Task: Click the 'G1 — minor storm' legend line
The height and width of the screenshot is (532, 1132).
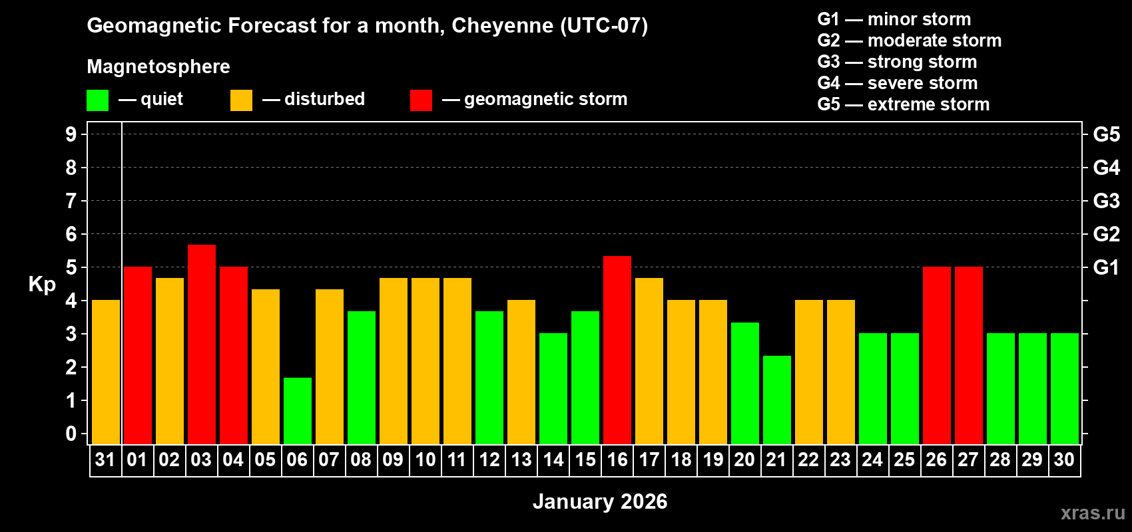Action: 894,19
